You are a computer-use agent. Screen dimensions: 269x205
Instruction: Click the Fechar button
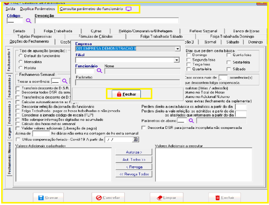pyautogui.click(x=127, y=94)
